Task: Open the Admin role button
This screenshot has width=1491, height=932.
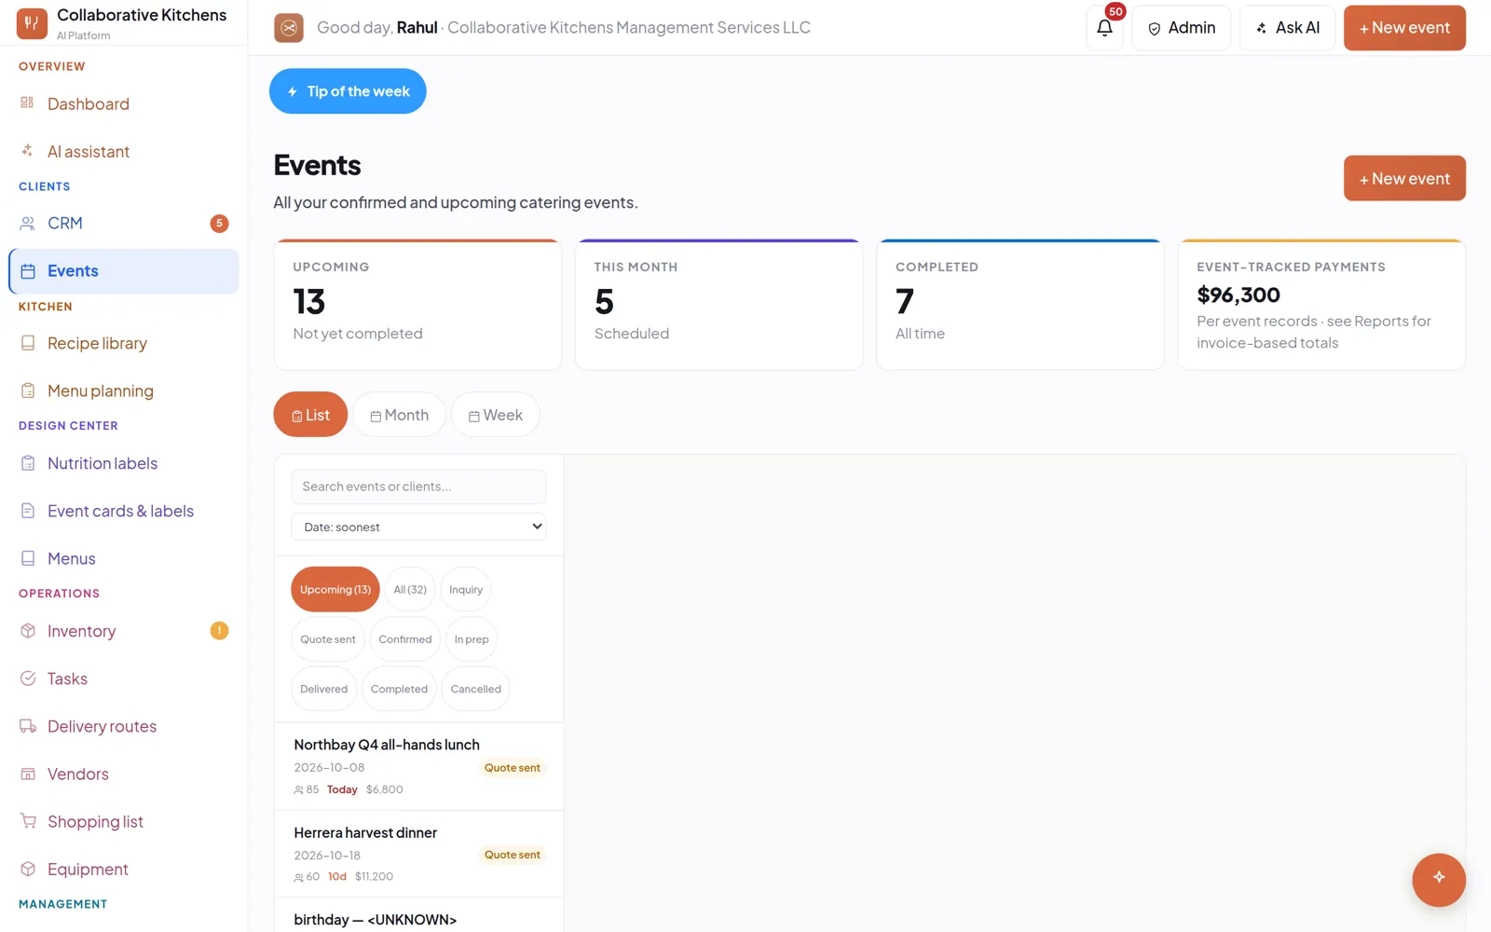Action: click(1182, 28)
